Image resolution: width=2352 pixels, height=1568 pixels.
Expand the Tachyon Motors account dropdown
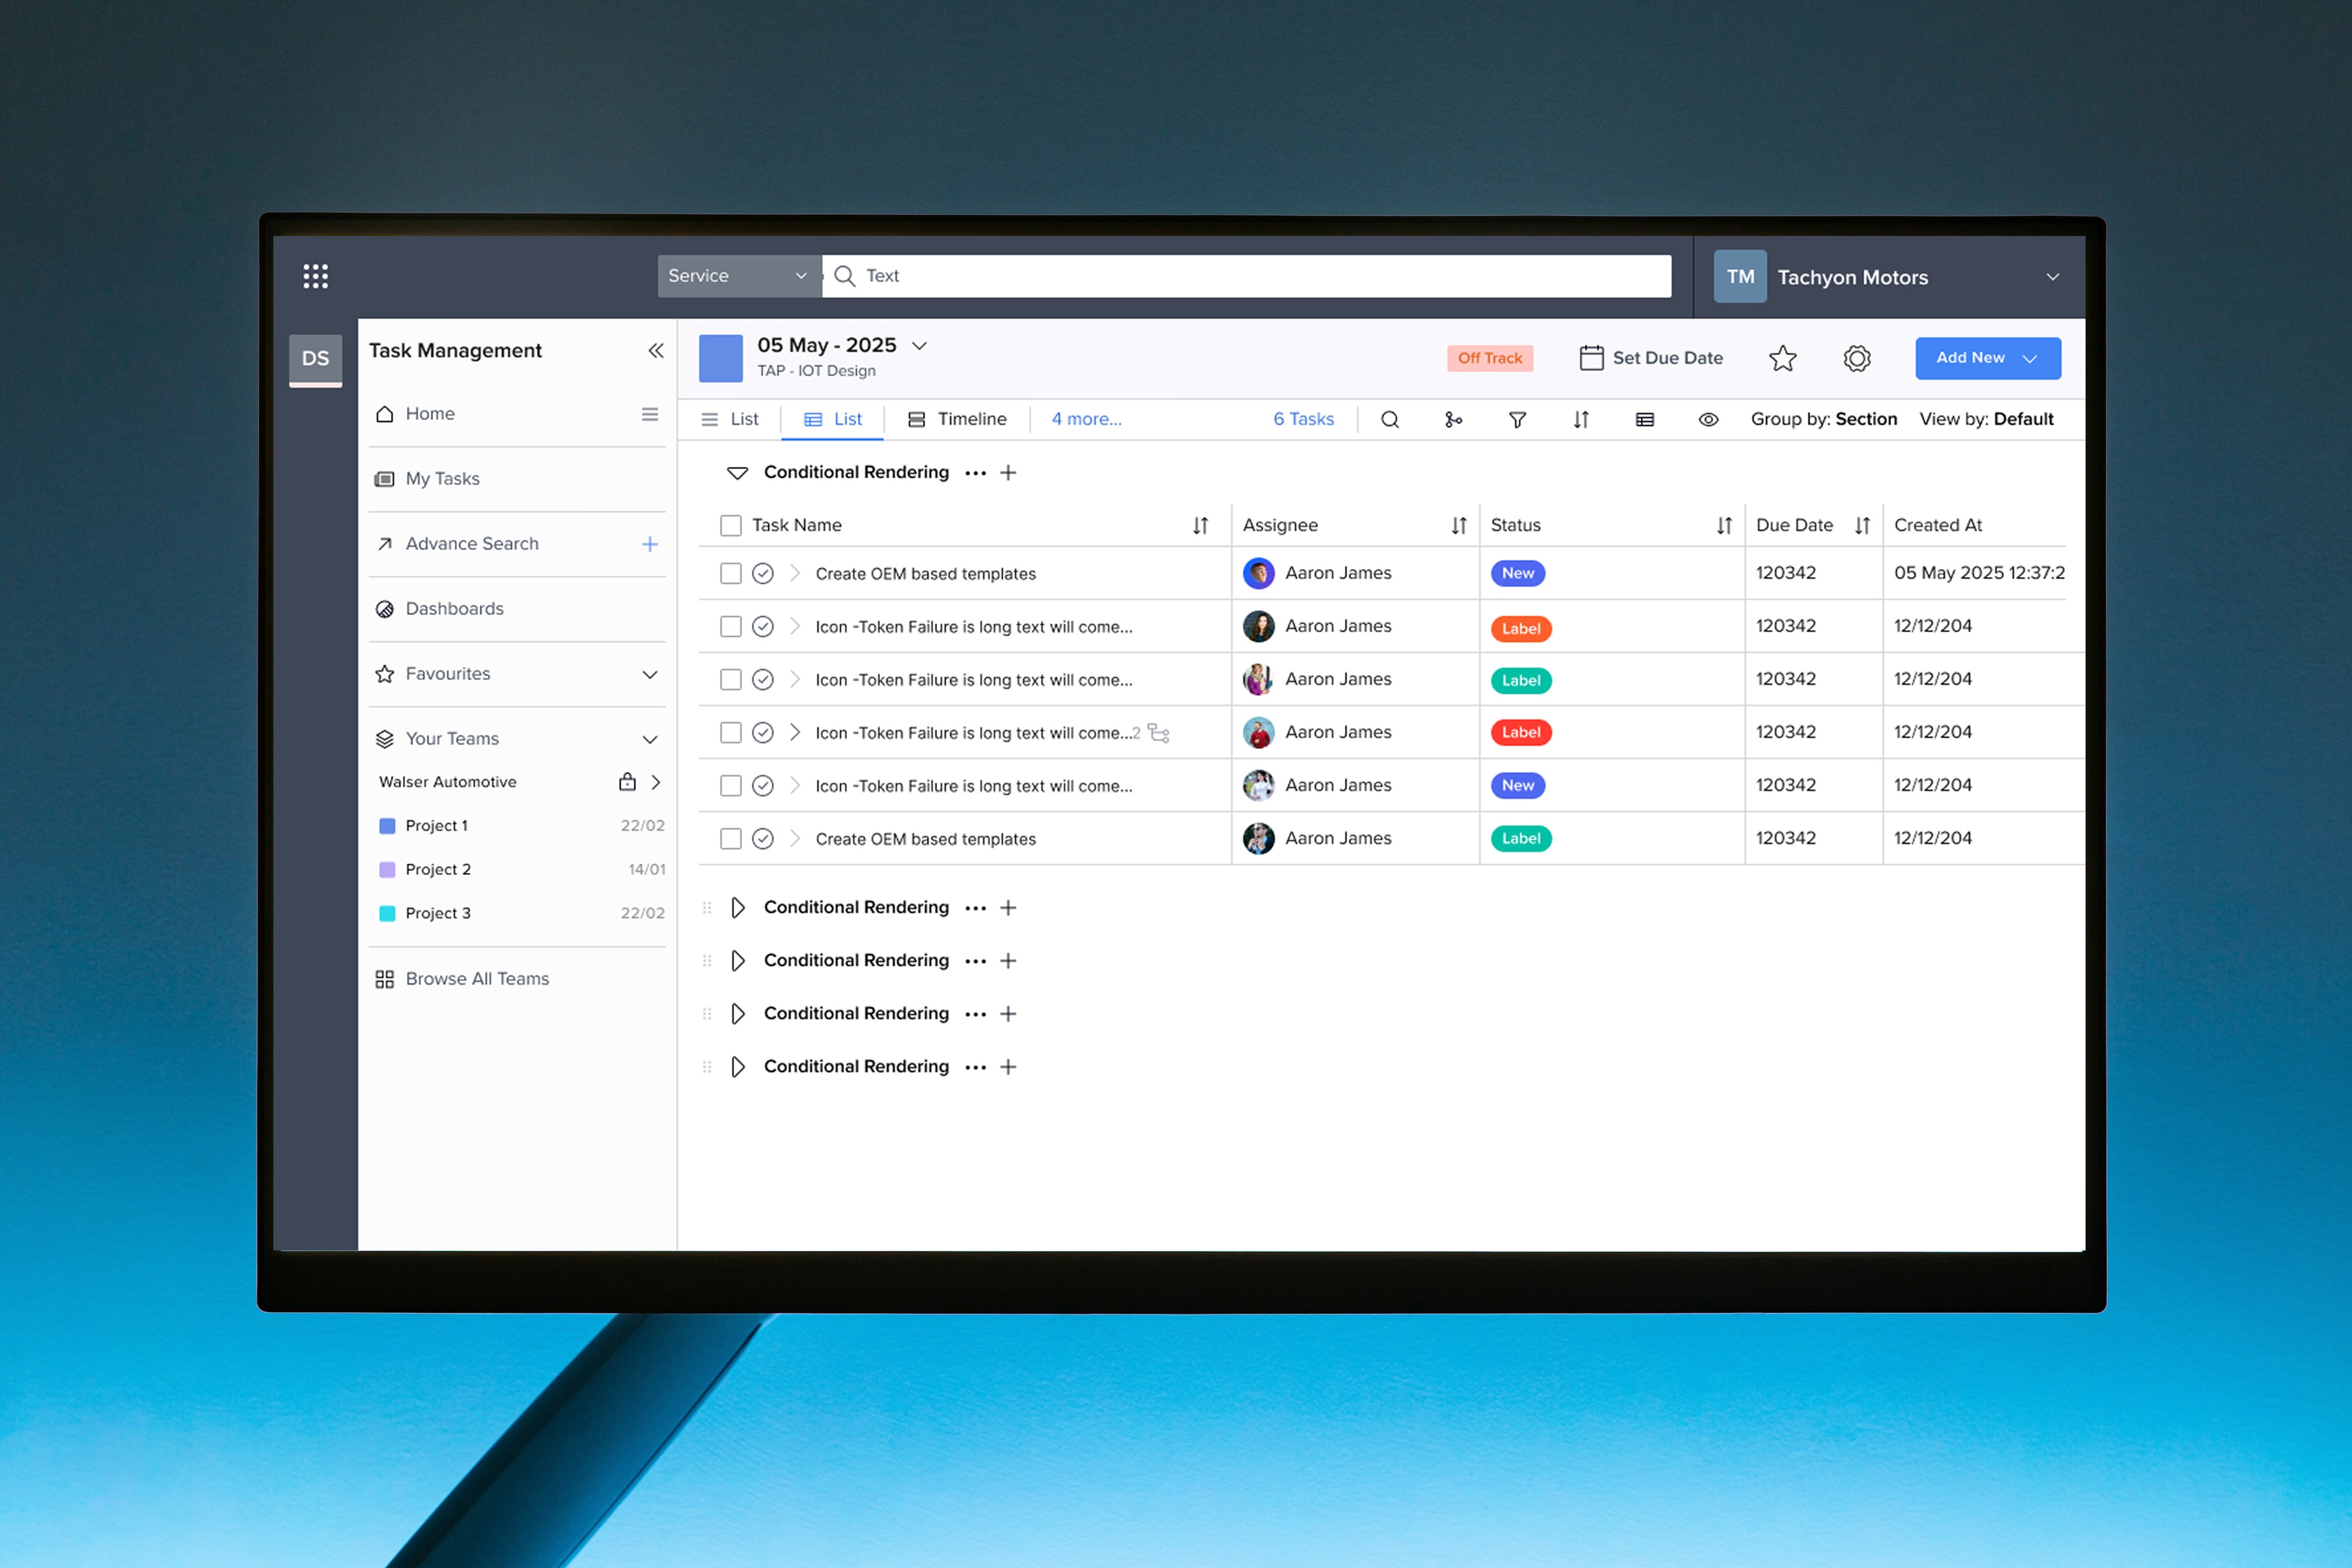click(x=2052, y=277)
